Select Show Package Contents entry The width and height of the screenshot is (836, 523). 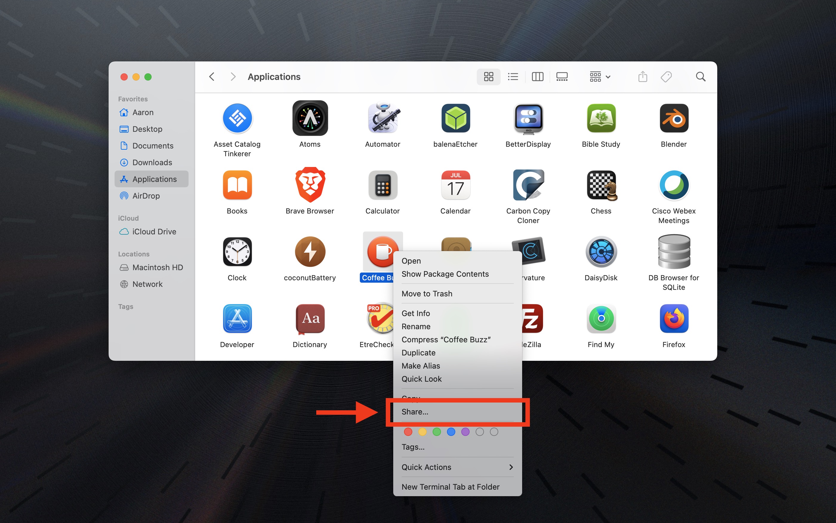[445, 274]
